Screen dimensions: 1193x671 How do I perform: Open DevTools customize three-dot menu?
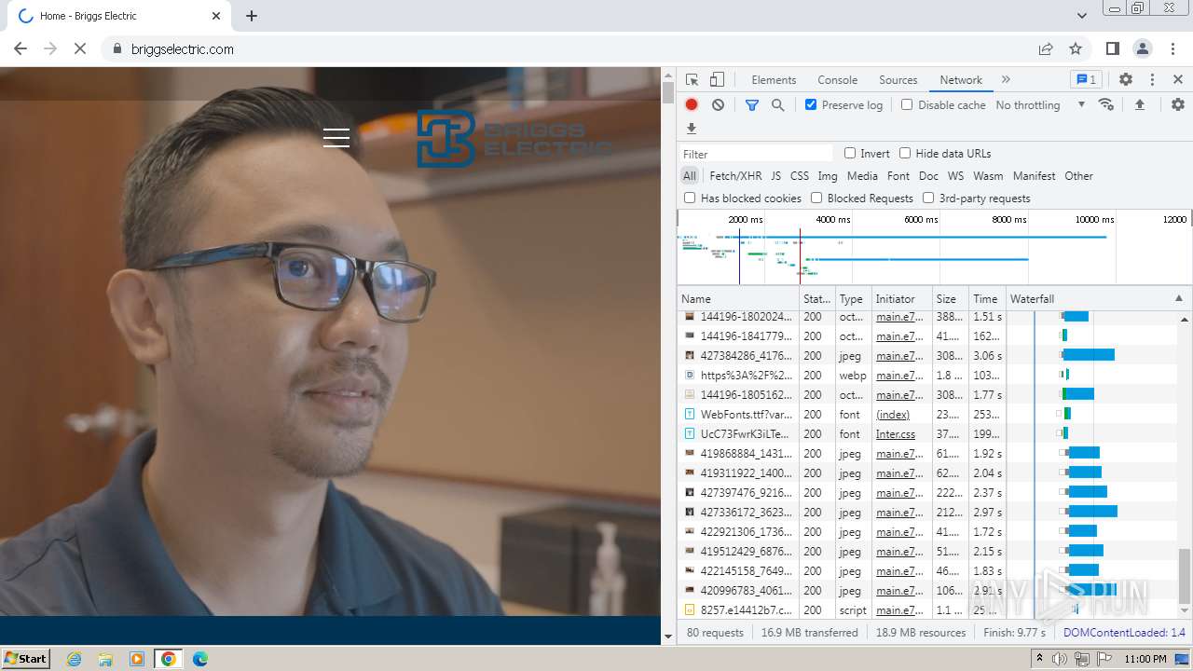(x=1152, y=80)
